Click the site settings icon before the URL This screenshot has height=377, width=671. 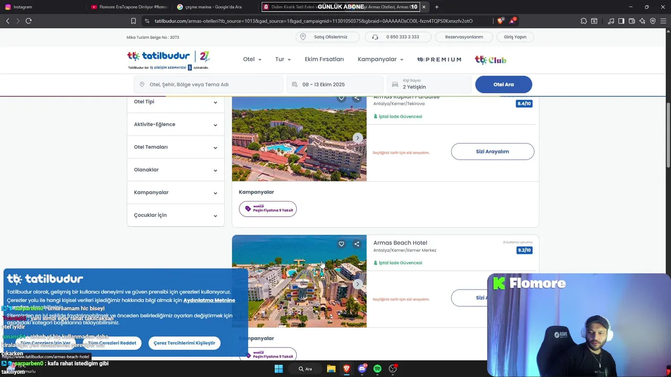tap(147, 21)
